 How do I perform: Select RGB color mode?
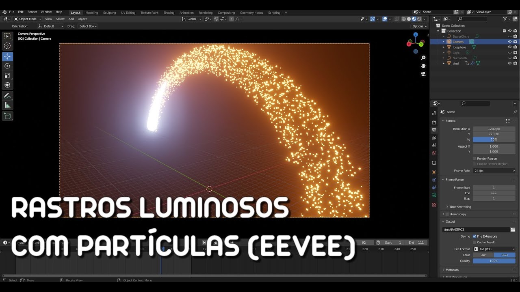coord(505,255)
